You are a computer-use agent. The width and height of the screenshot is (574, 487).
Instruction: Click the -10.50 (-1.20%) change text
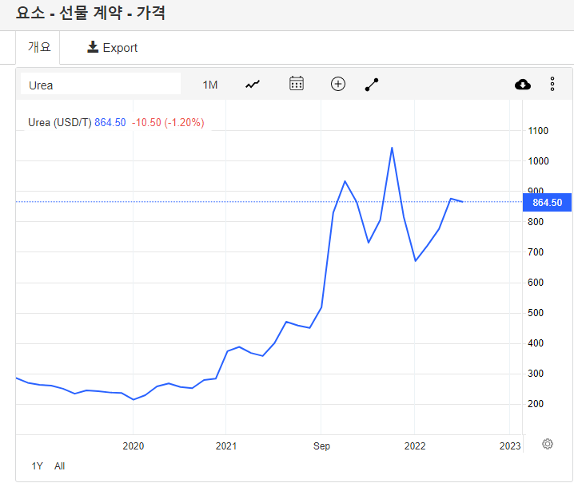click(x=168, y=122)
